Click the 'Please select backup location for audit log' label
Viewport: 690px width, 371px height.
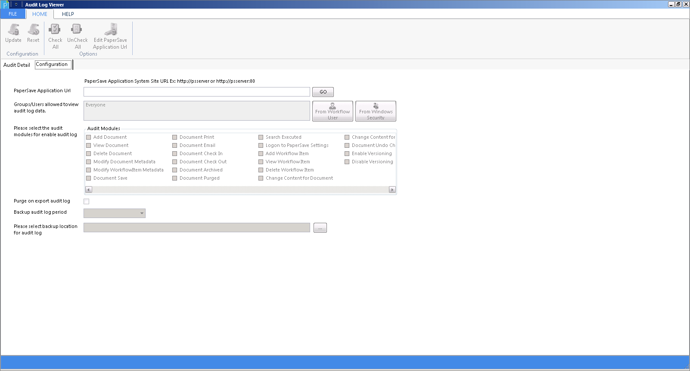pyautogui.click(x=46, y=229)
